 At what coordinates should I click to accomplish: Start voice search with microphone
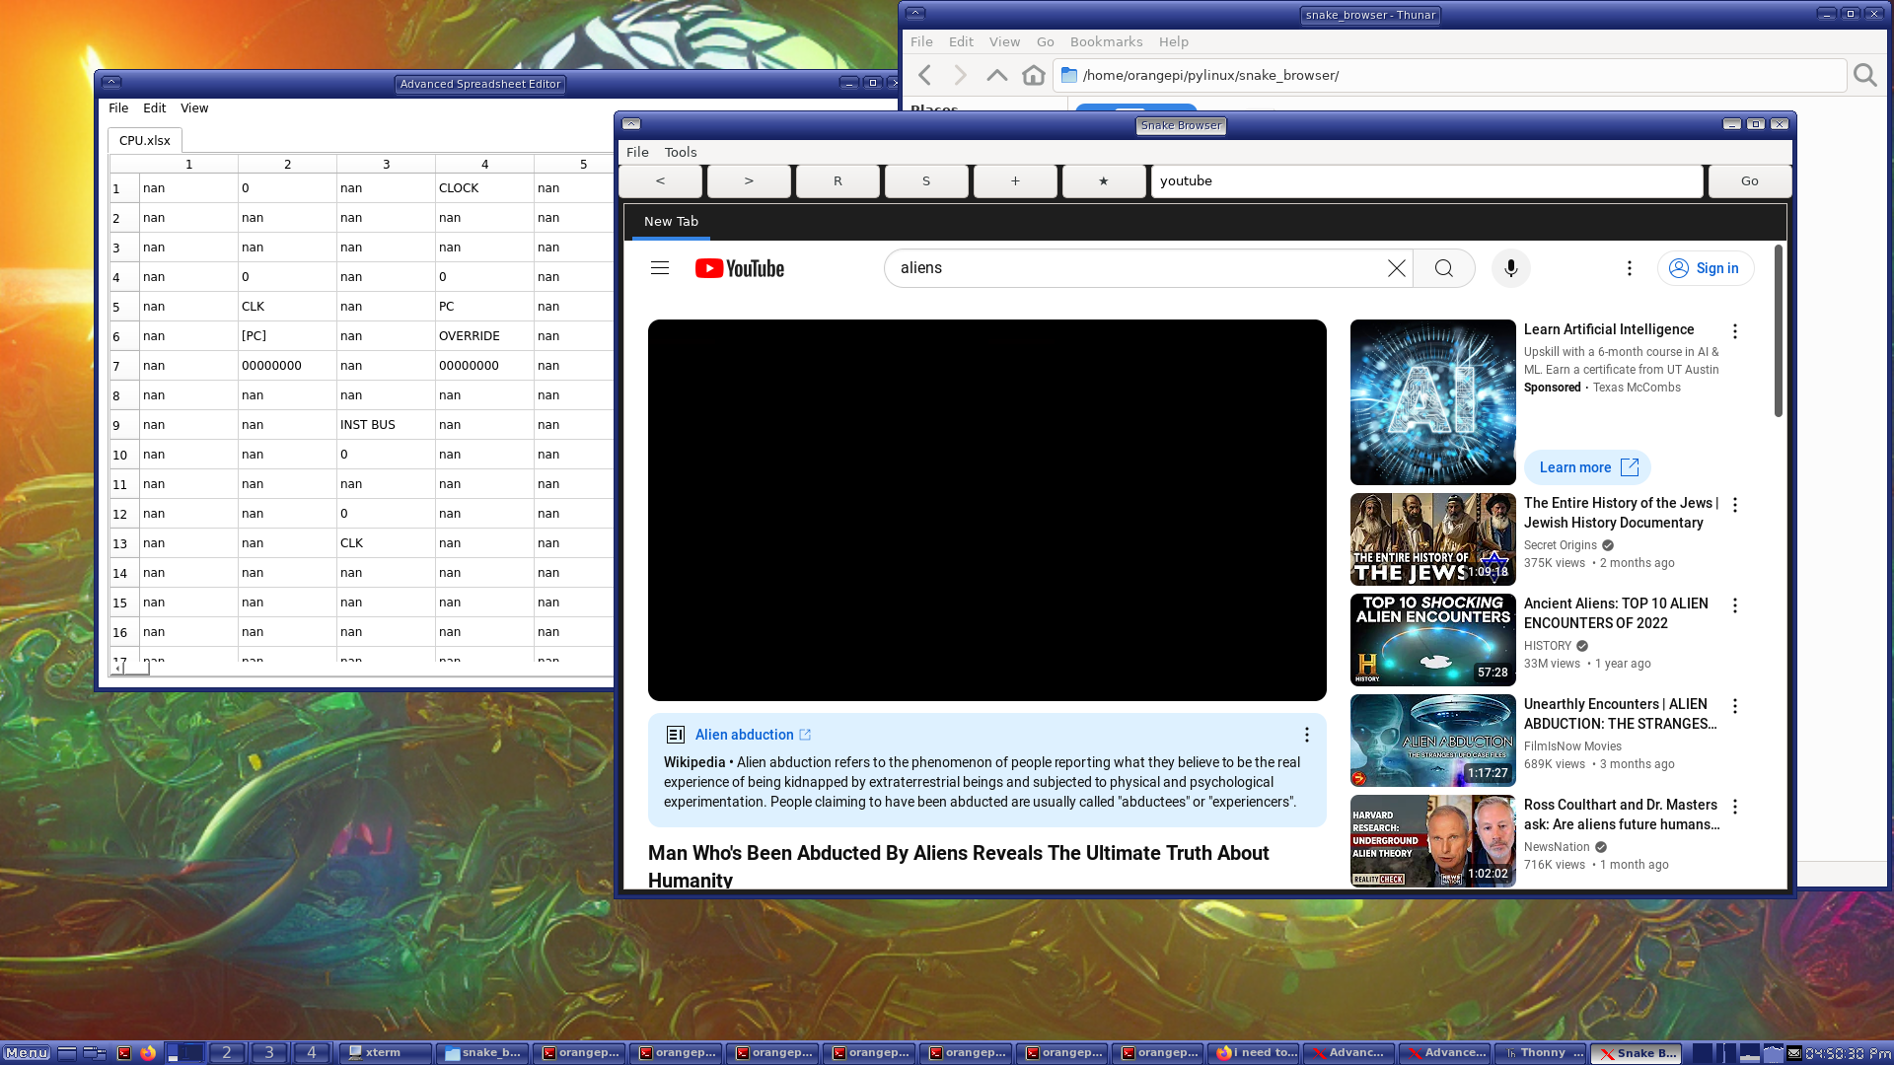[1510, 268]
